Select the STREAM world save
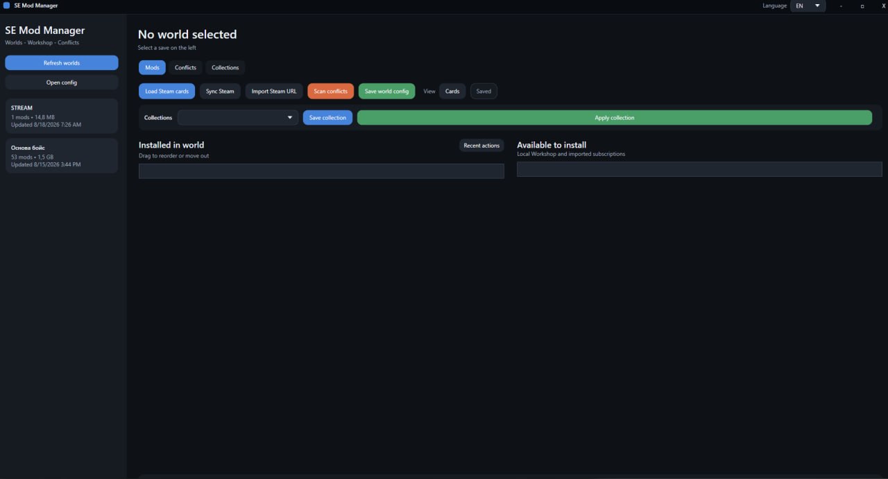 (x=62, y=116)
